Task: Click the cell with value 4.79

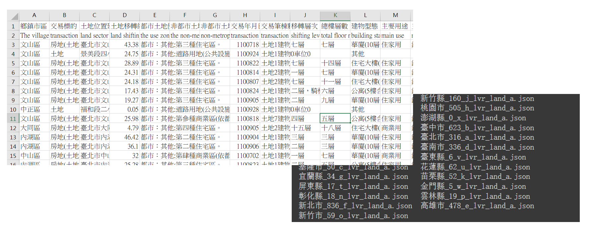Action: [125, 128]
